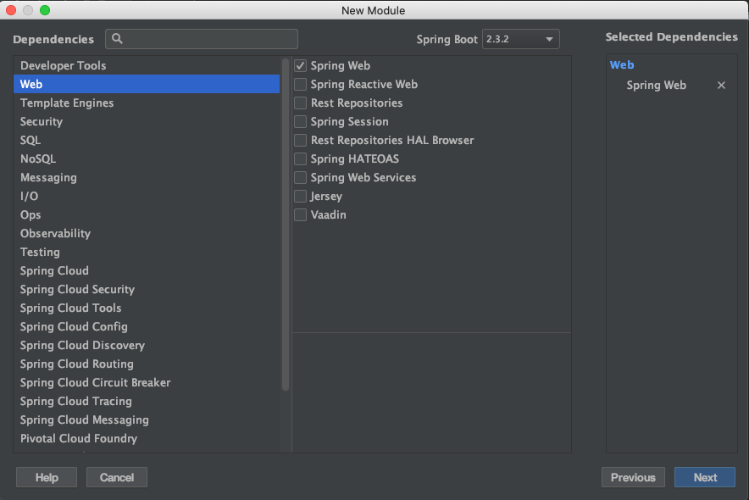Enable Rest Repositories HAL Browser
The width and height of the screenshot is (749, 500).
[x=300, y=140]
